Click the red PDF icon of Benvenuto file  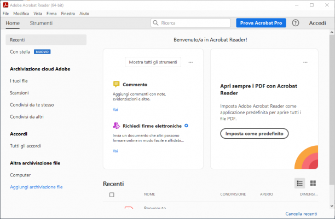click(x=129, y=208)
